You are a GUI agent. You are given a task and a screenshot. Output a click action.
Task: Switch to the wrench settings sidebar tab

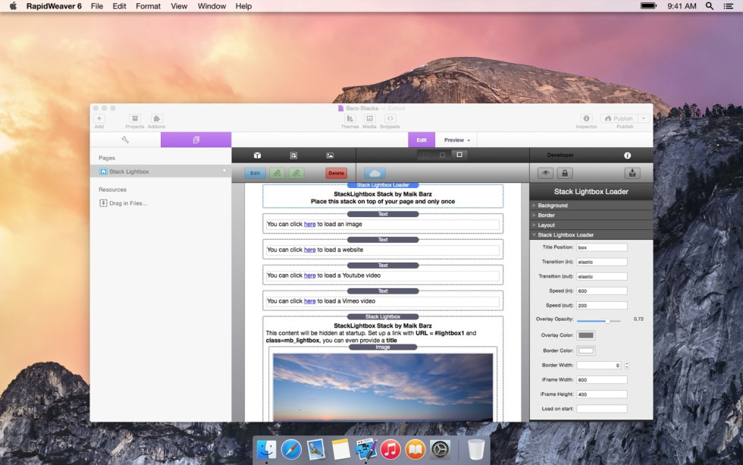click(125, 140)
